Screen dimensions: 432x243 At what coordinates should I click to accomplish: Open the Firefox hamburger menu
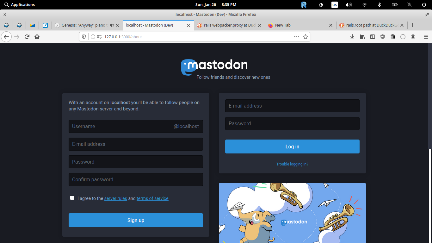tap(426, 37)
